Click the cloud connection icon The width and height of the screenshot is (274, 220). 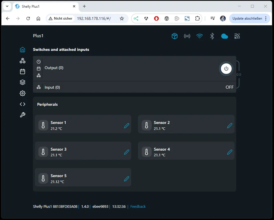(225, 36)
